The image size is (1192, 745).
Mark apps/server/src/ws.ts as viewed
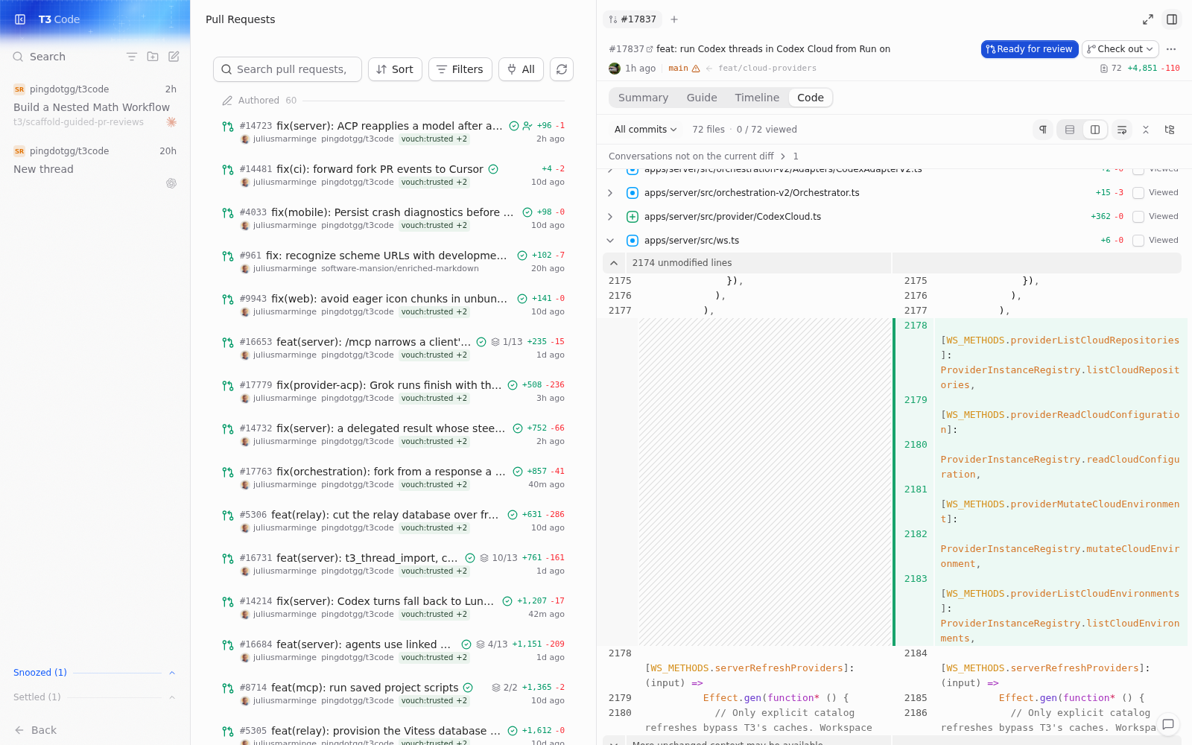(x=1138, y=241)
